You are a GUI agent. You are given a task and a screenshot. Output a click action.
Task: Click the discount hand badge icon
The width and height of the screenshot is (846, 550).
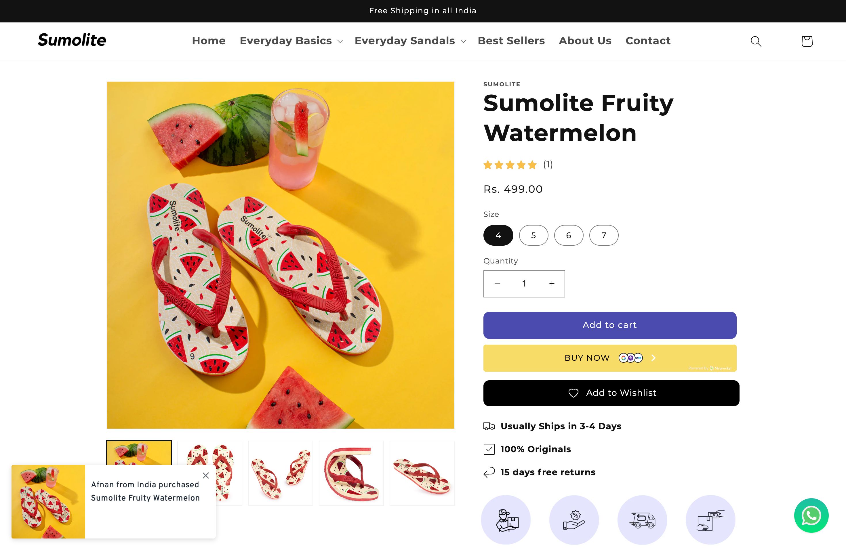pyautogui.click(x=574, y=520)
